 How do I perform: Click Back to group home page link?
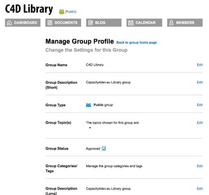137,42
